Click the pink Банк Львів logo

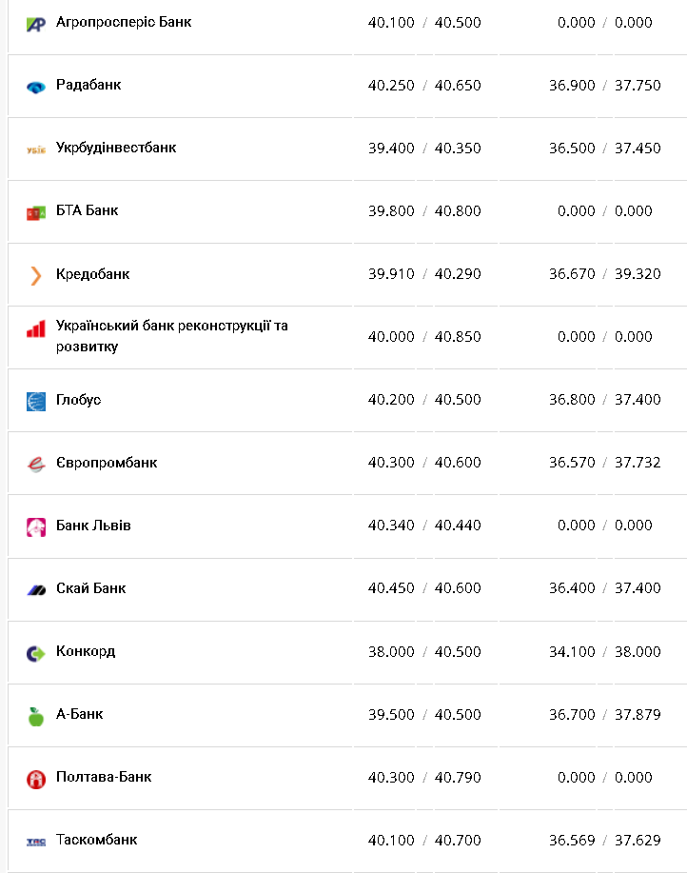click(x=36, y=526)
